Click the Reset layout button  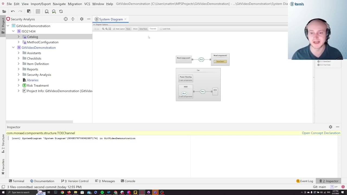(x=128, y=29)
